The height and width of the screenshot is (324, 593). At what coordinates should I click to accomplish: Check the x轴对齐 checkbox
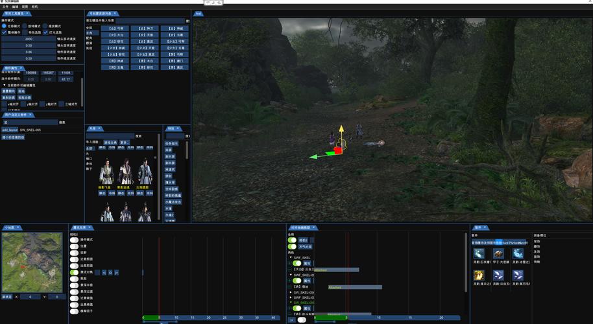coord(4,104)
